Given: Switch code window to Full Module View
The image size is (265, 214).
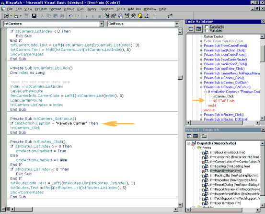Looking at the screenshot, I should point(8,209).
